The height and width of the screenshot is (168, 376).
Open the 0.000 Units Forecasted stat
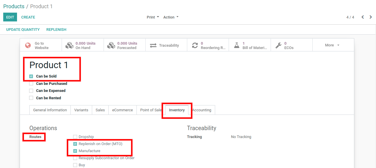tap(124, 45)
